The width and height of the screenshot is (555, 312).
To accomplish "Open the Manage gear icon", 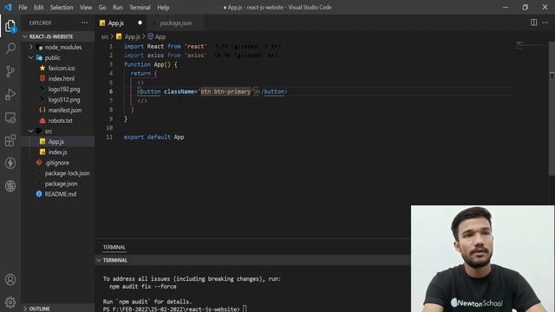I will tap(10, 302).
